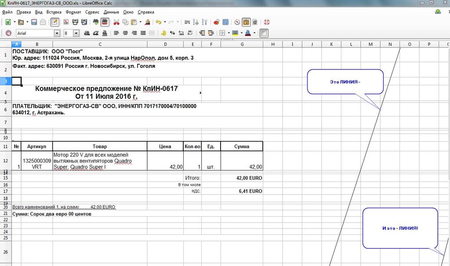The width and height of the screenshot is (450, 266).
Task: Delete a decimal place
Action: pyautogui.click(x=190, y=33)
